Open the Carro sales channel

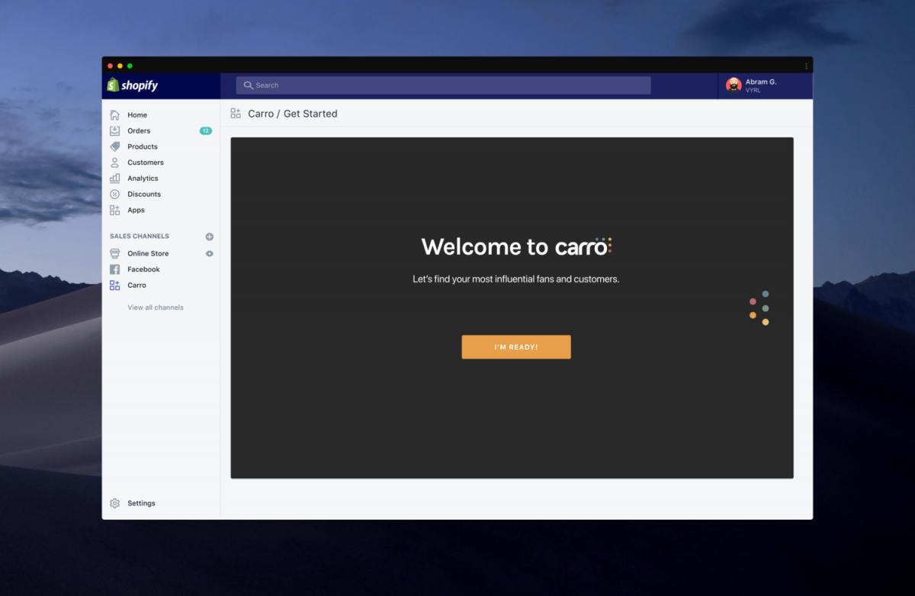[136, 285]
